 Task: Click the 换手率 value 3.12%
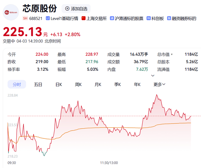click(x=43, y=69)
